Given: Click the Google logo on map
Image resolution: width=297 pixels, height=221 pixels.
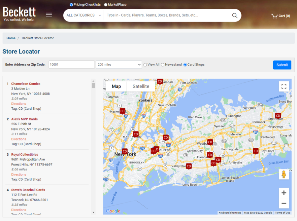Looking at the screenshot, I should [113, 211].
